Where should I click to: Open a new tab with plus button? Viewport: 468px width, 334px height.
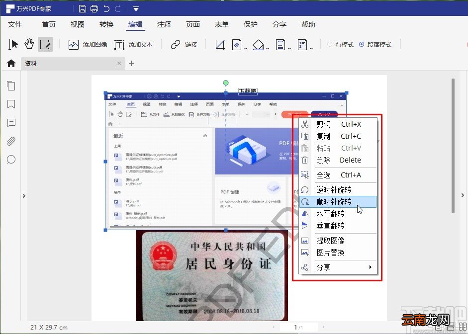131,63
